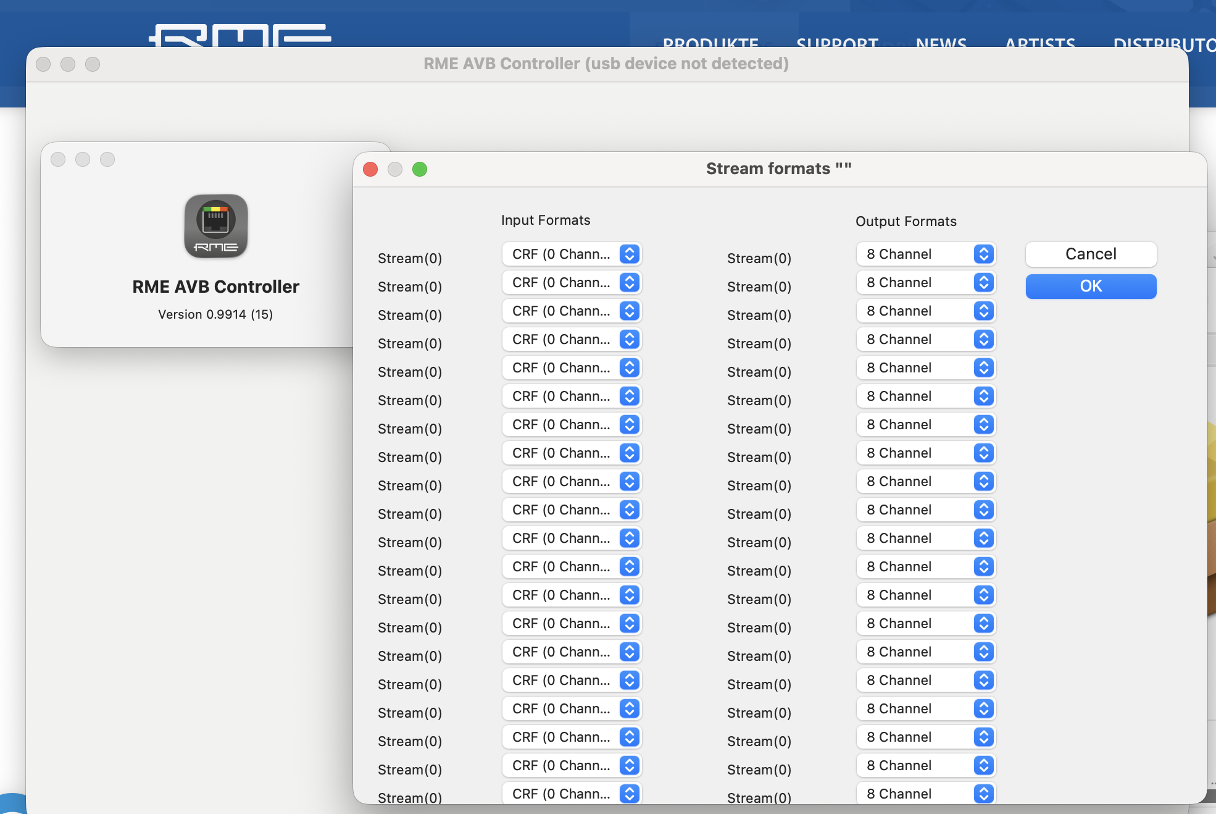Expand the third Input Formats CRF dropdown
Image resolution: width=1216 pixels, height=814 pixels.
[x=572, y=311]
